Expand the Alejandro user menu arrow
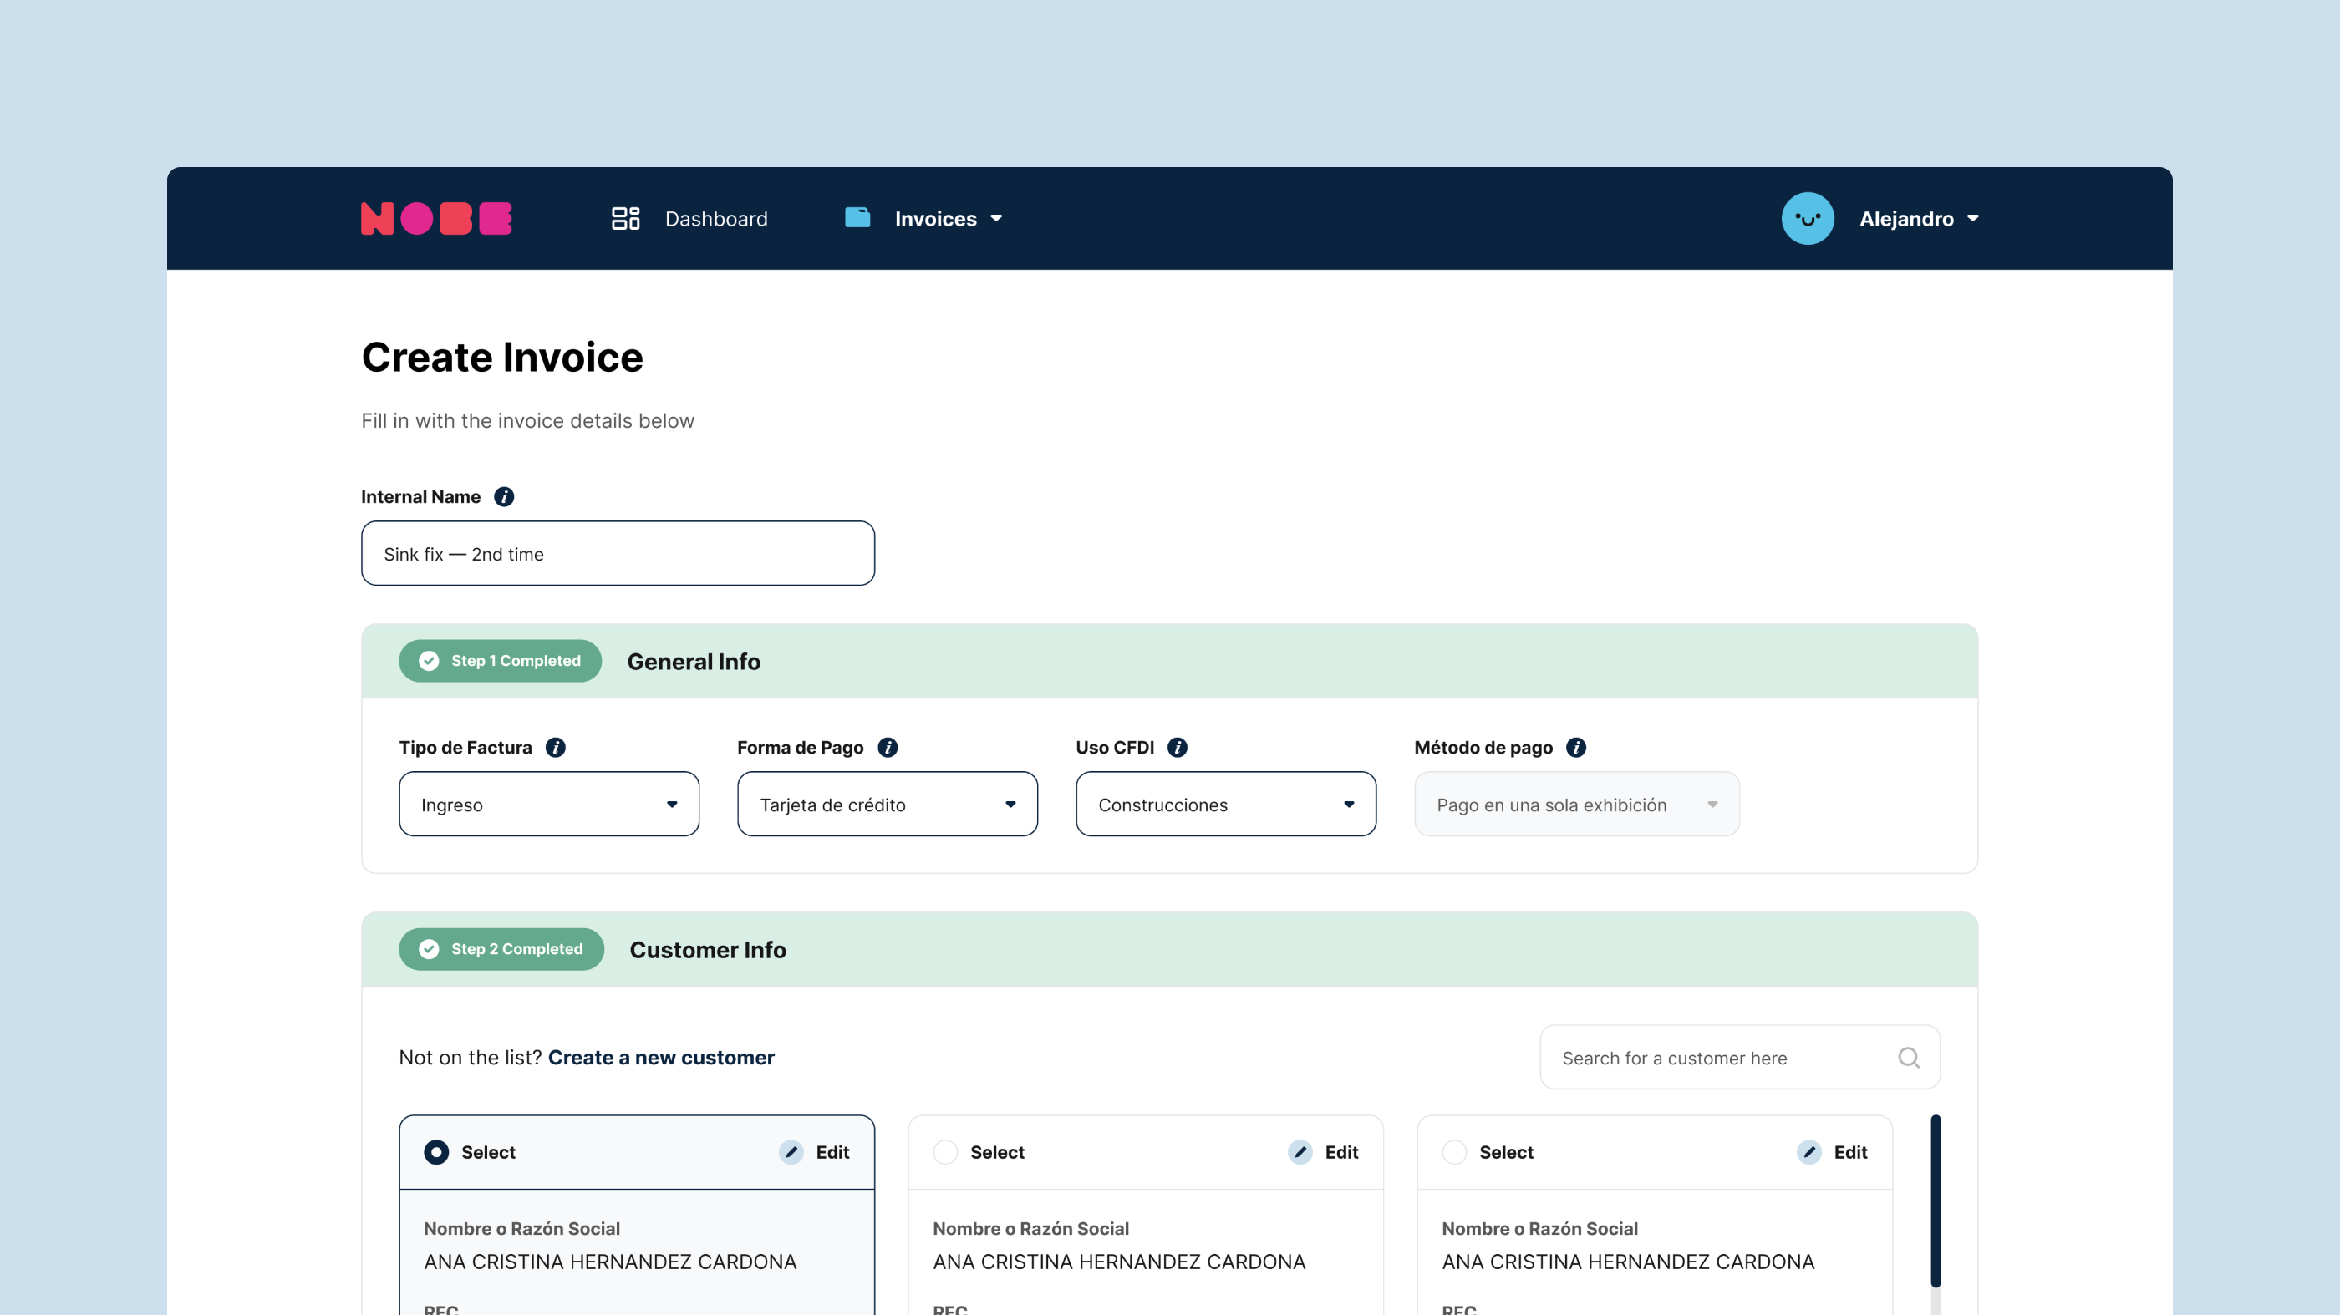 [x=1973, y=219]
